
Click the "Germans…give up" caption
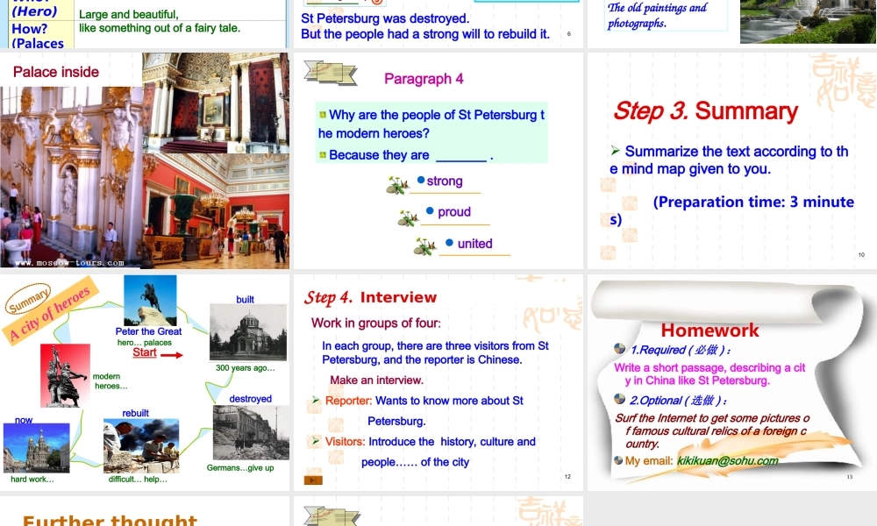(240, 468)
